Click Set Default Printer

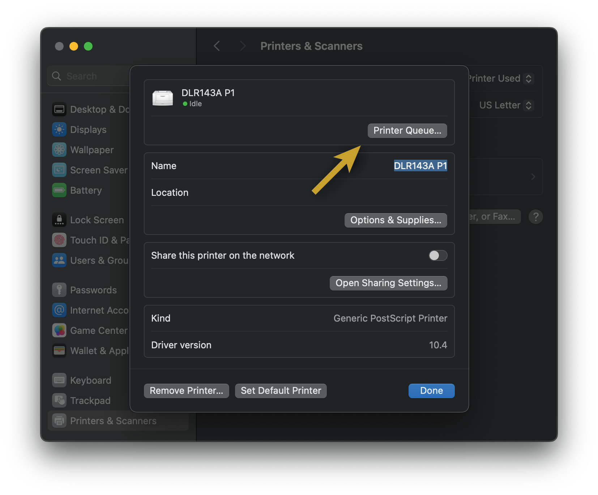(281, 391)
